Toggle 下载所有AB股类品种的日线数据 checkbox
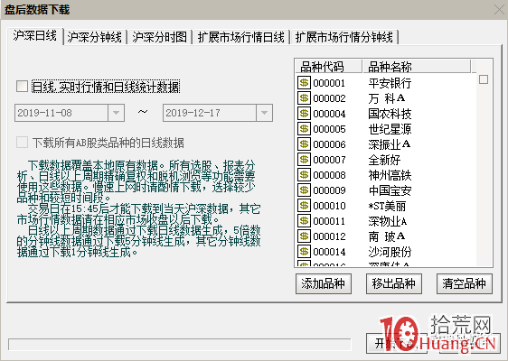Image resolution: width=508 pixels, height=361 pixels. [22, 143]
